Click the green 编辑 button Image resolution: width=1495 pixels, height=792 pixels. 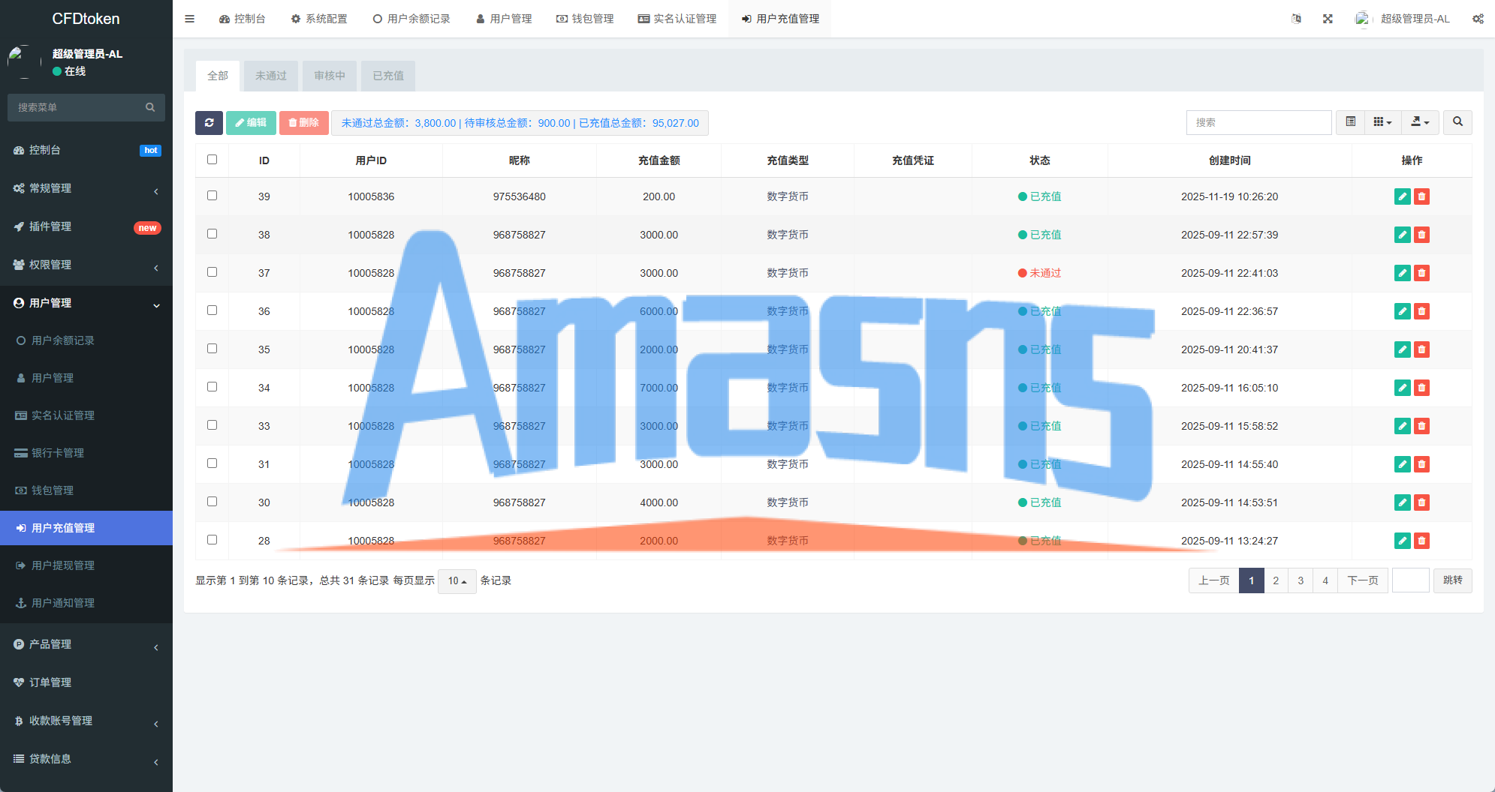[251, 123]
